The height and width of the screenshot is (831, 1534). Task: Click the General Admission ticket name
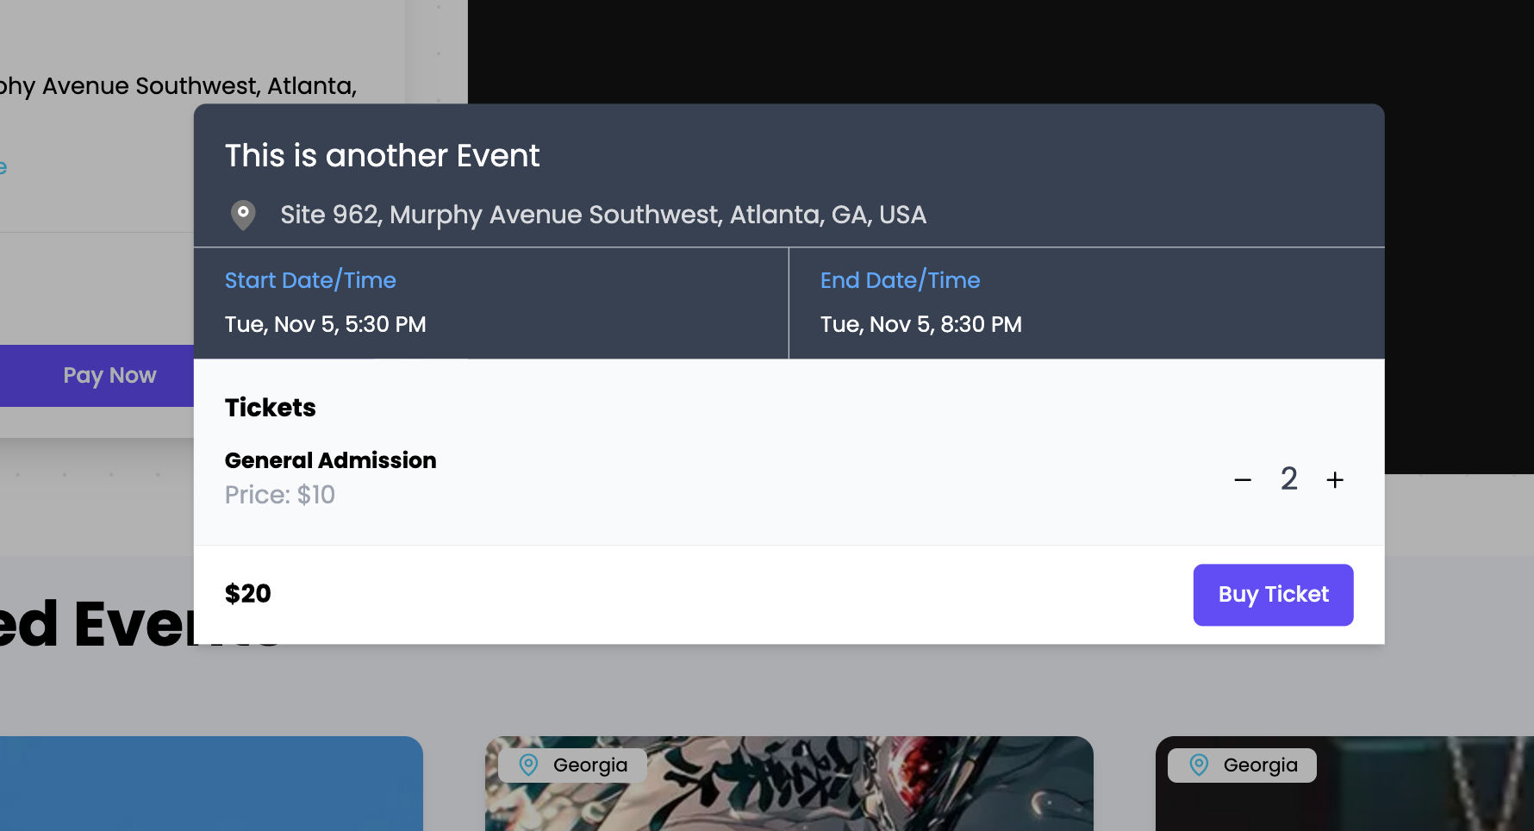[331, 460]
